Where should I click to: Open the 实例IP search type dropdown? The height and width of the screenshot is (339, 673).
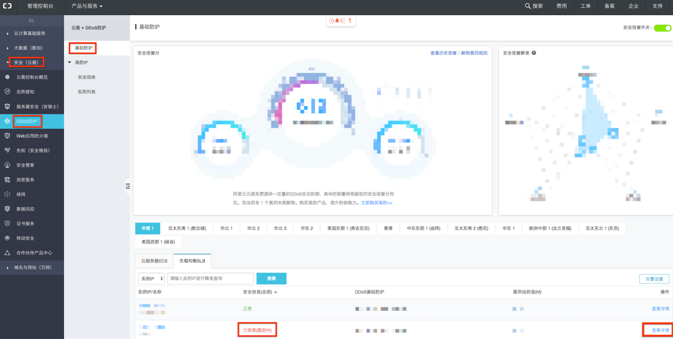coord(151,279)
